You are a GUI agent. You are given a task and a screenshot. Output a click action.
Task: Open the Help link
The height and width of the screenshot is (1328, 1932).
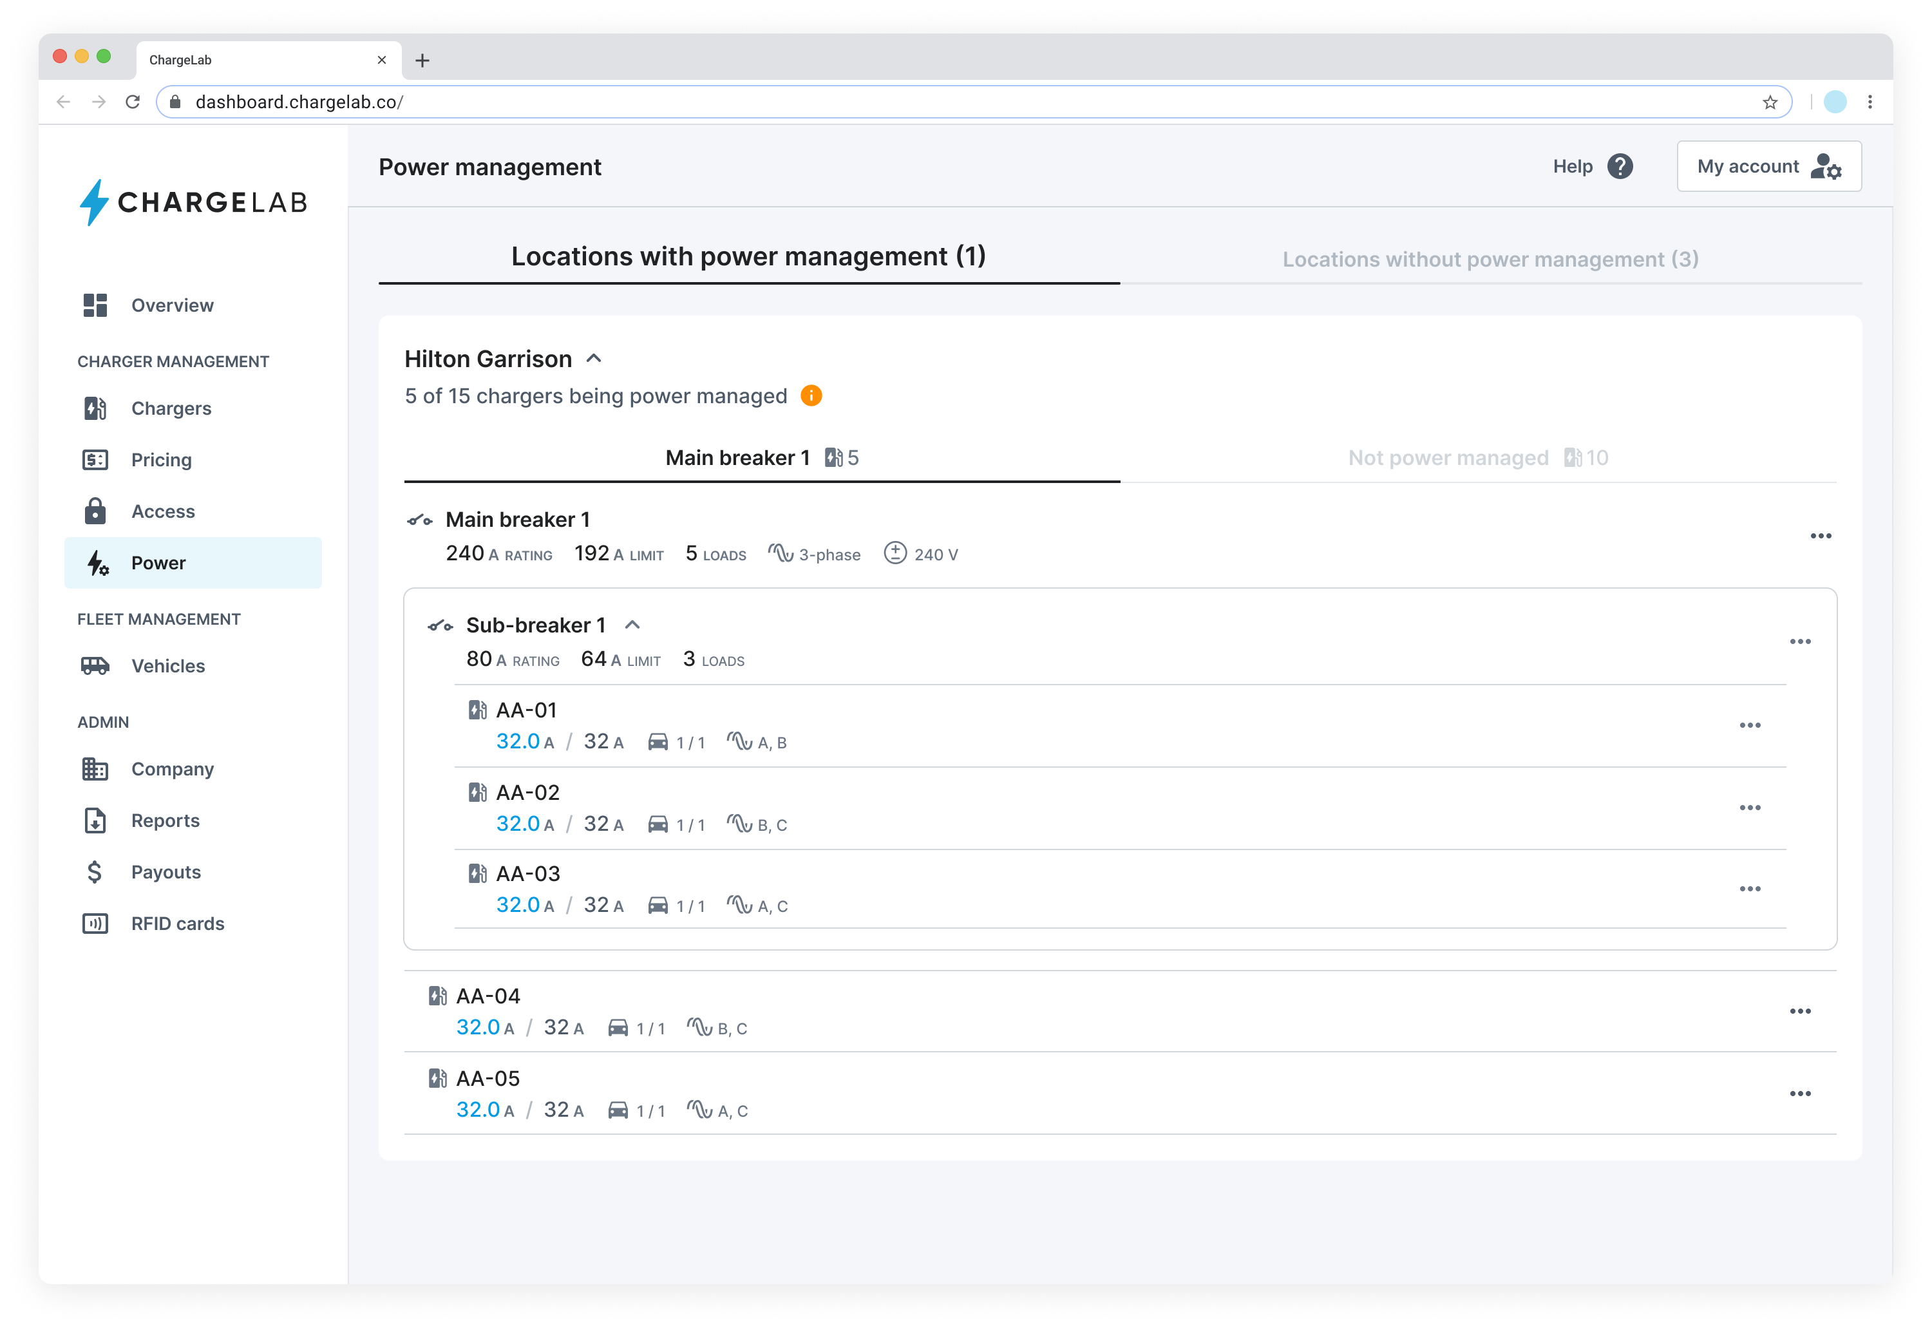(1572, 166)
